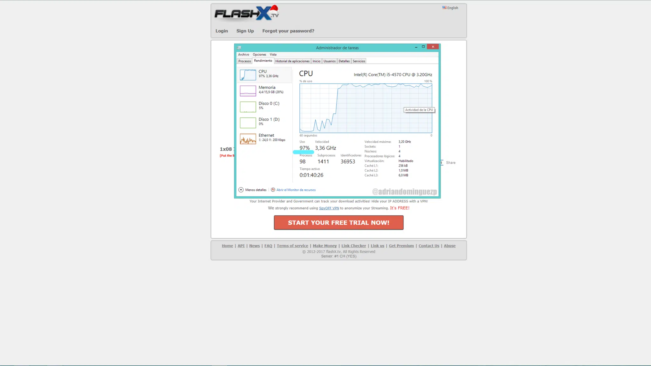The image size is (651, 366).
Task: Click the FlashX.tv logo
Action: (x=247, y=13)
